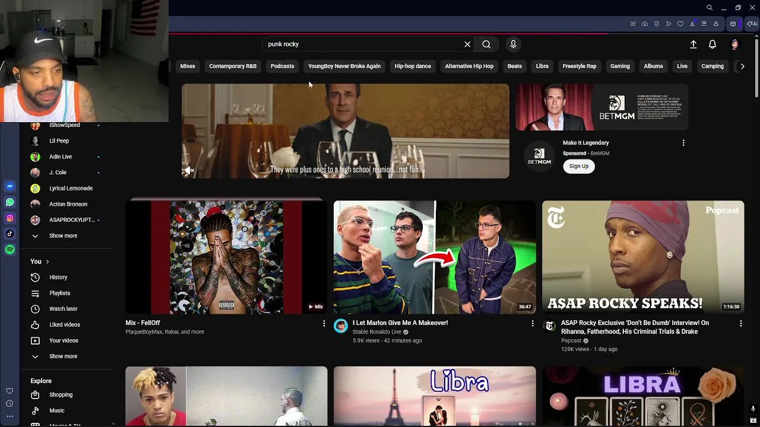The height and width of the screenshot is (427, 760).
Task: Select the Freestyle Rap chip
Action: point(579,66)
